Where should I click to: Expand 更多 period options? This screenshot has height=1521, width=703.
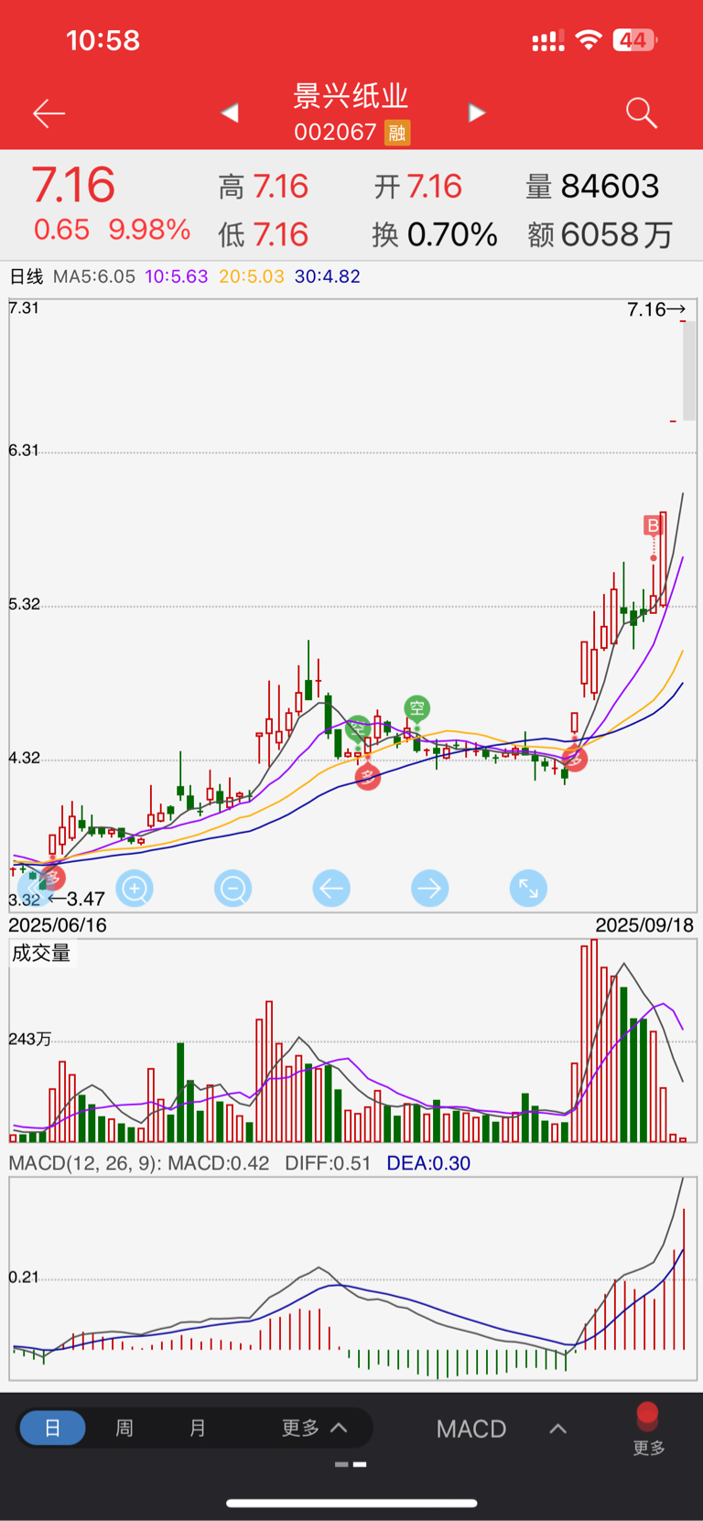(x=314, y=1428)
